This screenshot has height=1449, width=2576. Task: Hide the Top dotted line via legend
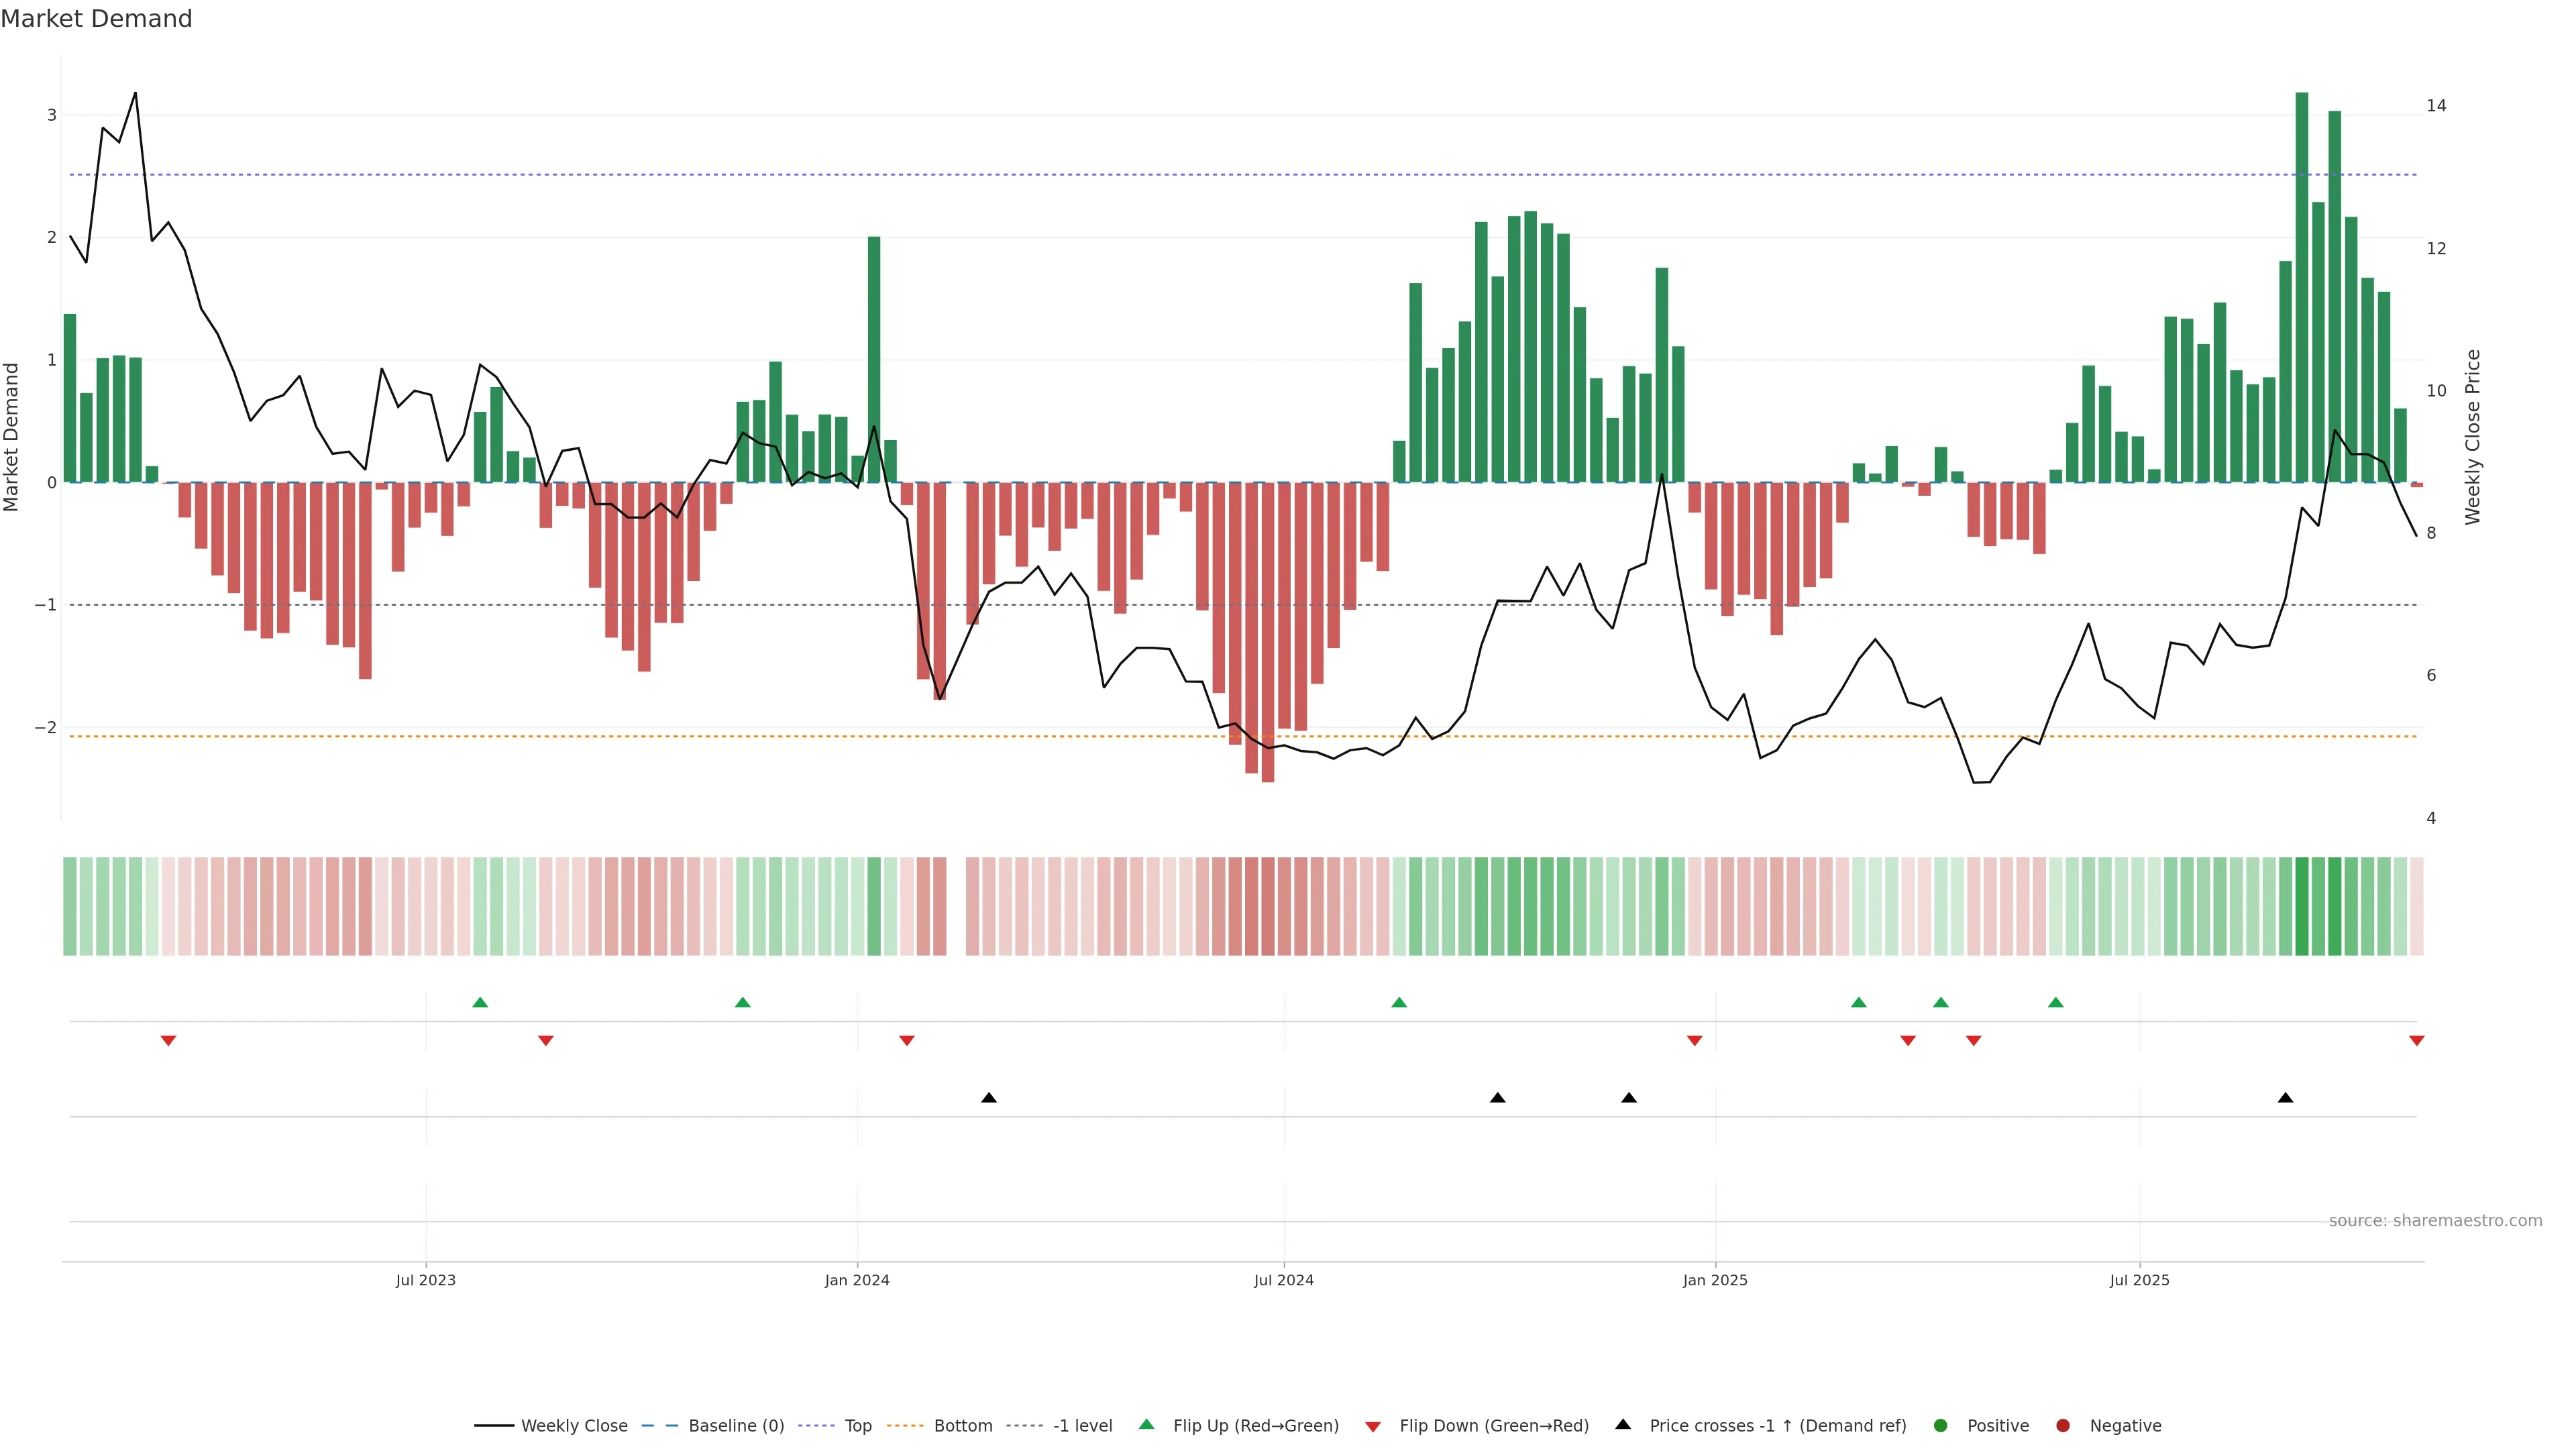click(857, 1426)
